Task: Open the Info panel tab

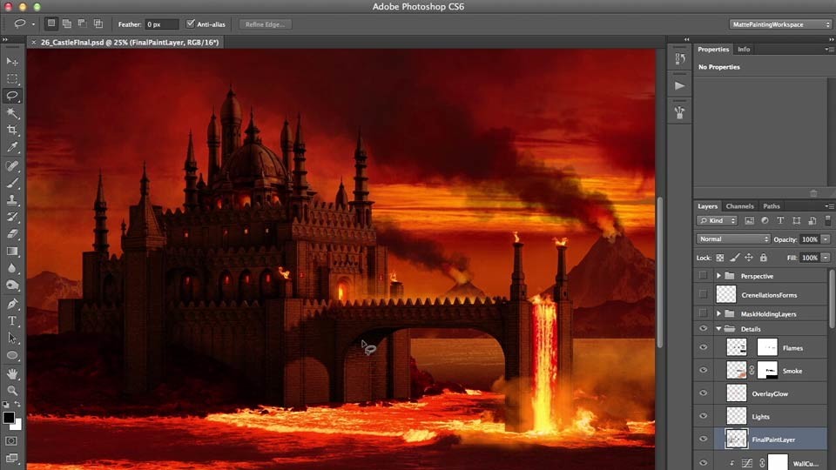Action: click(x=744, y=49)
